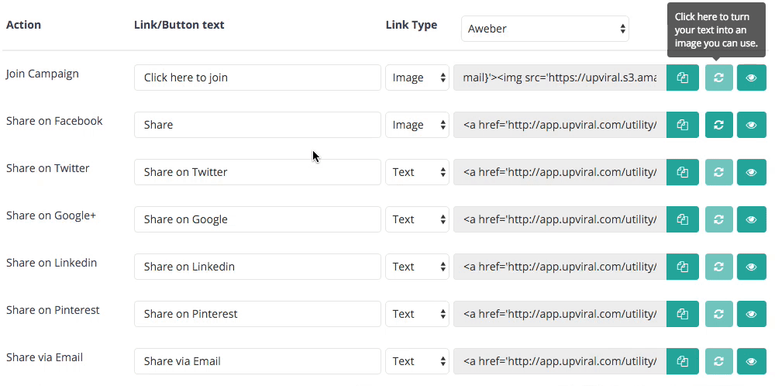Click the Share on Google+ refresh icon
The width and height of the screenshot is (775, 386).
tap(718, 219)
